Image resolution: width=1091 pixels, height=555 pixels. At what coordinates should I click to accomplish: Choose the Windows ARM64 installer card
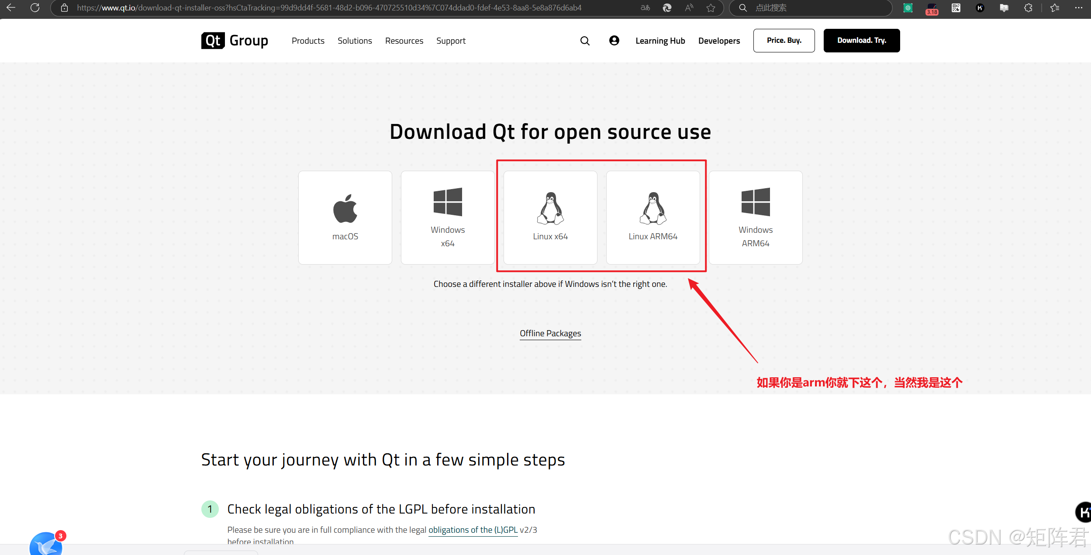coord(756,217)
